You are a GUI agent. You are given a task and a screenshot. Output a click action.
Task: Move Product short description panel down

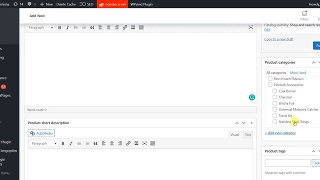[243, 123]
